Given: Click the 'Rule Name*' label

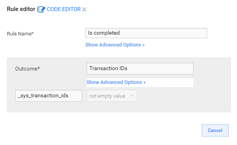Looking at the screenshot, I should (20, 34).
